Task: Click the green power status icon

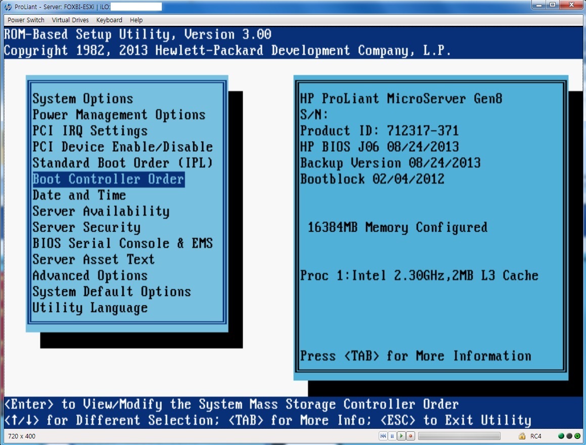Action: point(577,436)
